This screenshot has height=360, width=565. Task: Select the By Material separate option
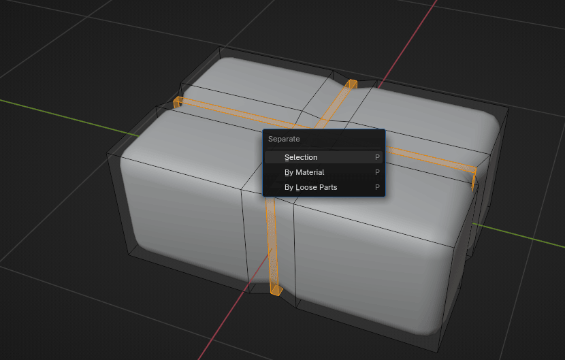(304, 172)
